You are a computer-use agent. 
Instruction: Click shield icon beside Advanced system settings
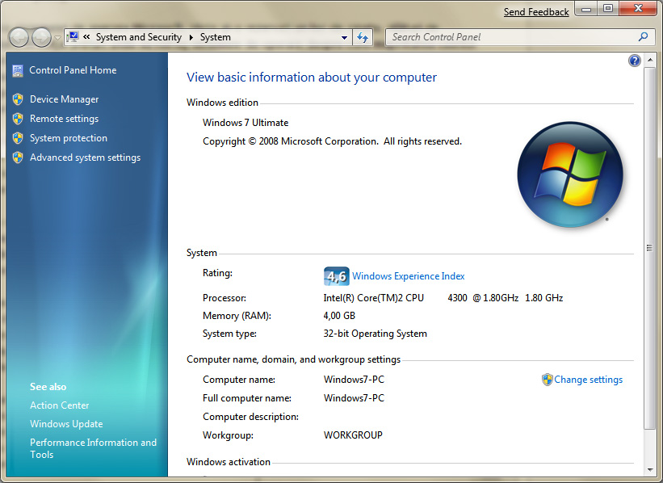coord(18,157)
